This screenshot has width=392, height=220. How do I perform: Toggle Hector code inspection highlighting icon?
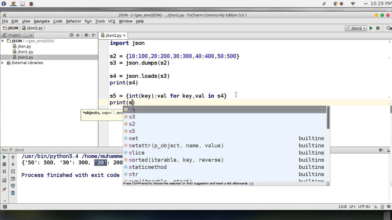(x=383, y=207)
